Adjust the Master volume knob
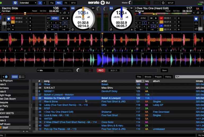Viewport: 204px width, 137px height. pos(130,3)
